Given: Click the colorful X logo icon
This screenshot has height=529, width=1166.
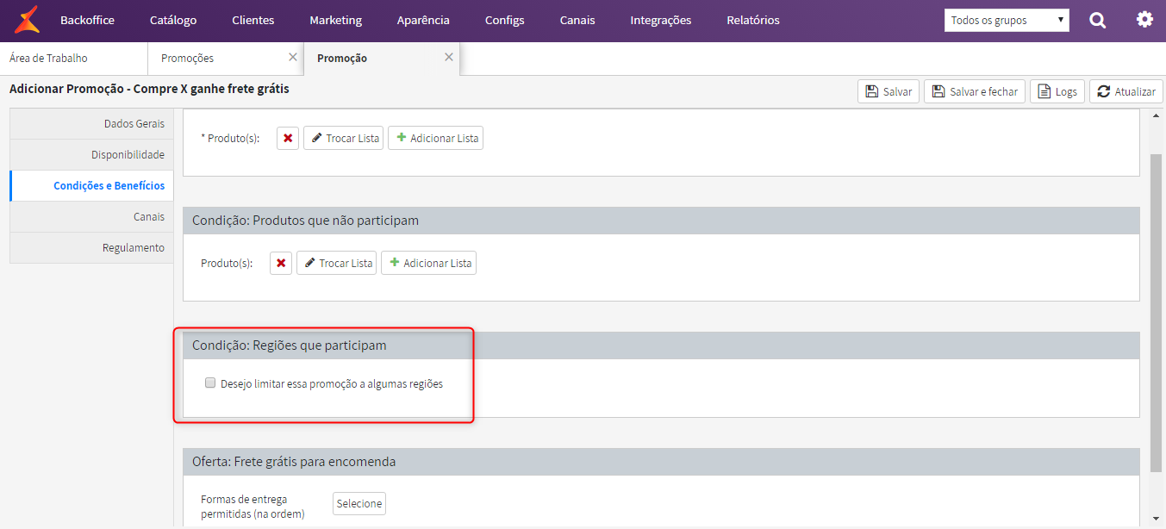Looking at the screenshot, I should [x=28, y=19].
